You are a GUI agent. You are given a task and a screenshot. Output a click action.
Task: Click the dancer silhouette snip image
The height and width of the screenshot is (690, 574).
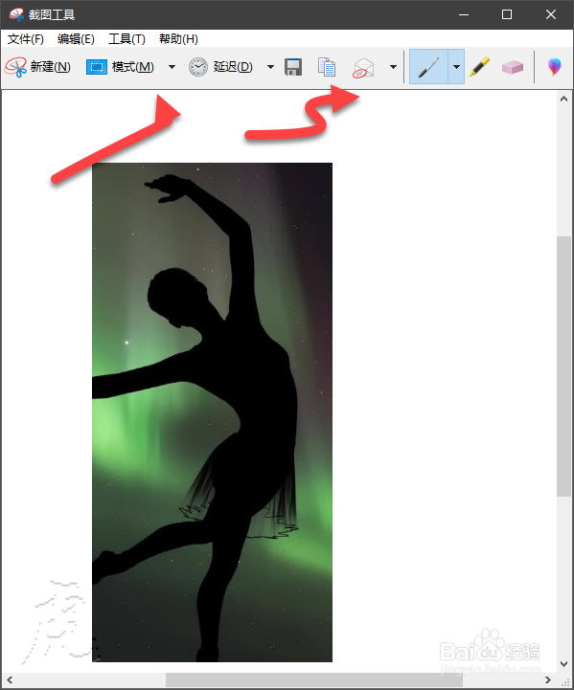click(212, 412)
